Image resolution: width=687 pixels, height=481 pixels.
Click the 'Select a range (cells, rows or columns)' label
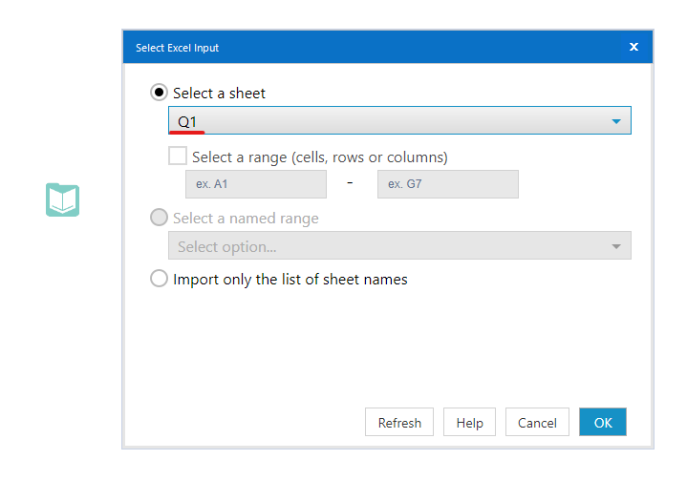click(319, 157)
